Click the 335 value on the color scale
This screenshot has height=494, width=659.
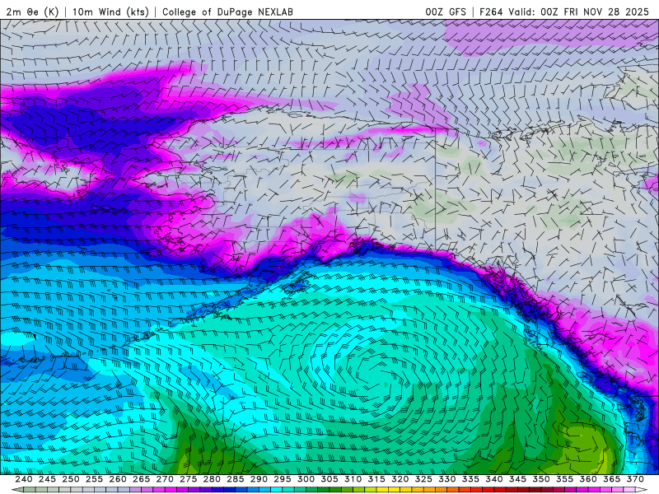(x=470, y=479)
